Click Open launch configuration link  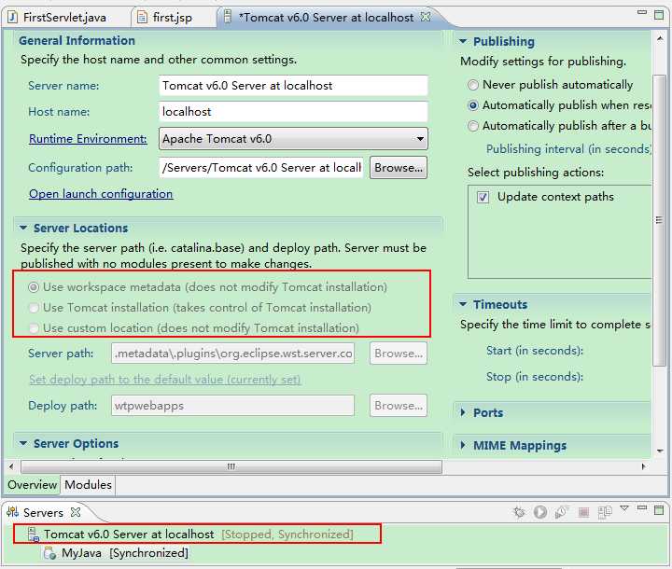point(101,194)
